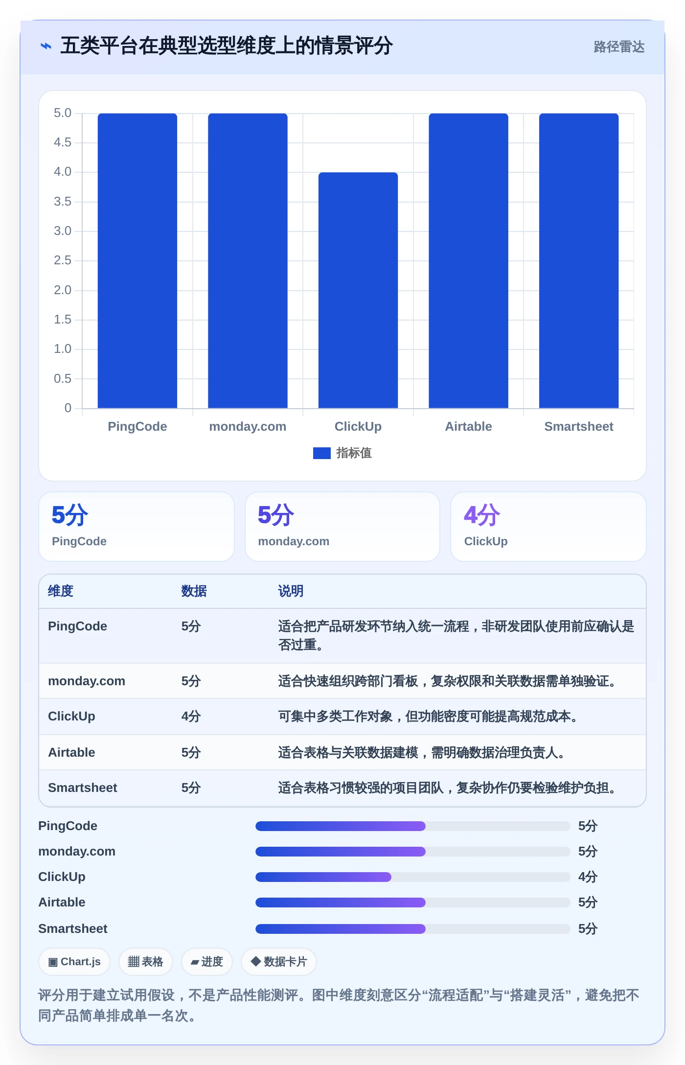Select the PingCode 5分 data card
685x1065 pixels.
click(x=137, y=527)
